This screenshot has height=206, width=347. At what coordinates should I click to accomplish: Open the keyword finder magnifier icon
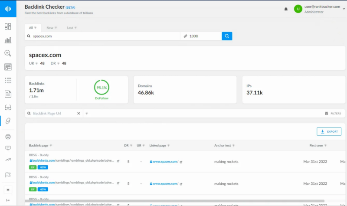coord(8,53)
